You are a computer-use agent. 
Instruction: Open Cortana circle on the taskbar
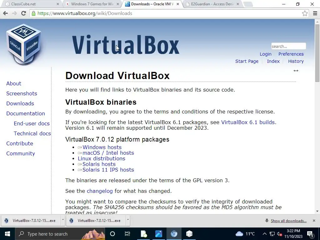[x=112, y=234]
